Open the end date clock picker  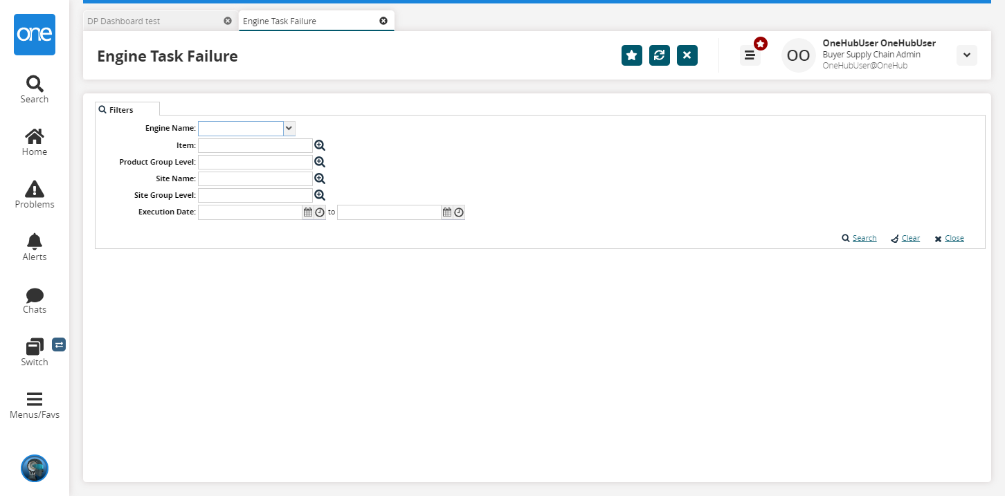coord(459,212)
